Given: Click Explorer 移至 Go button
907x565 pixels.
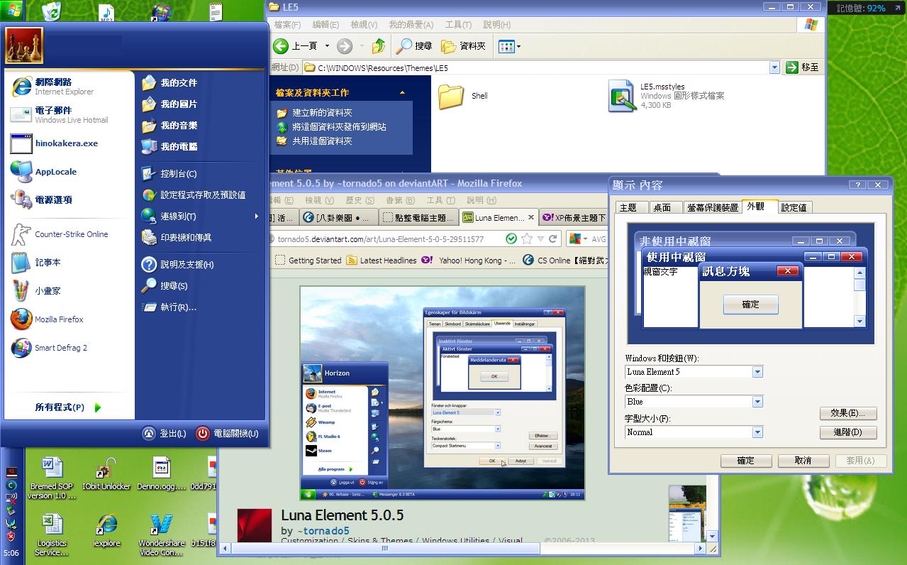Looking at the screenshot, I should pyautogui.click(x=803, y=67).
